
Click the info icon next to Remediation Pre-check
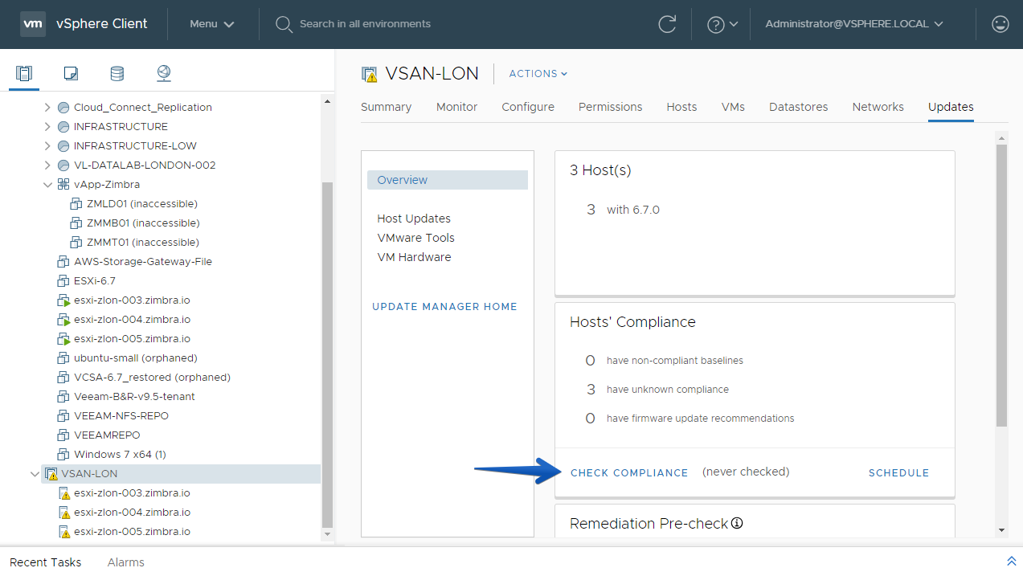coord(737,523)
